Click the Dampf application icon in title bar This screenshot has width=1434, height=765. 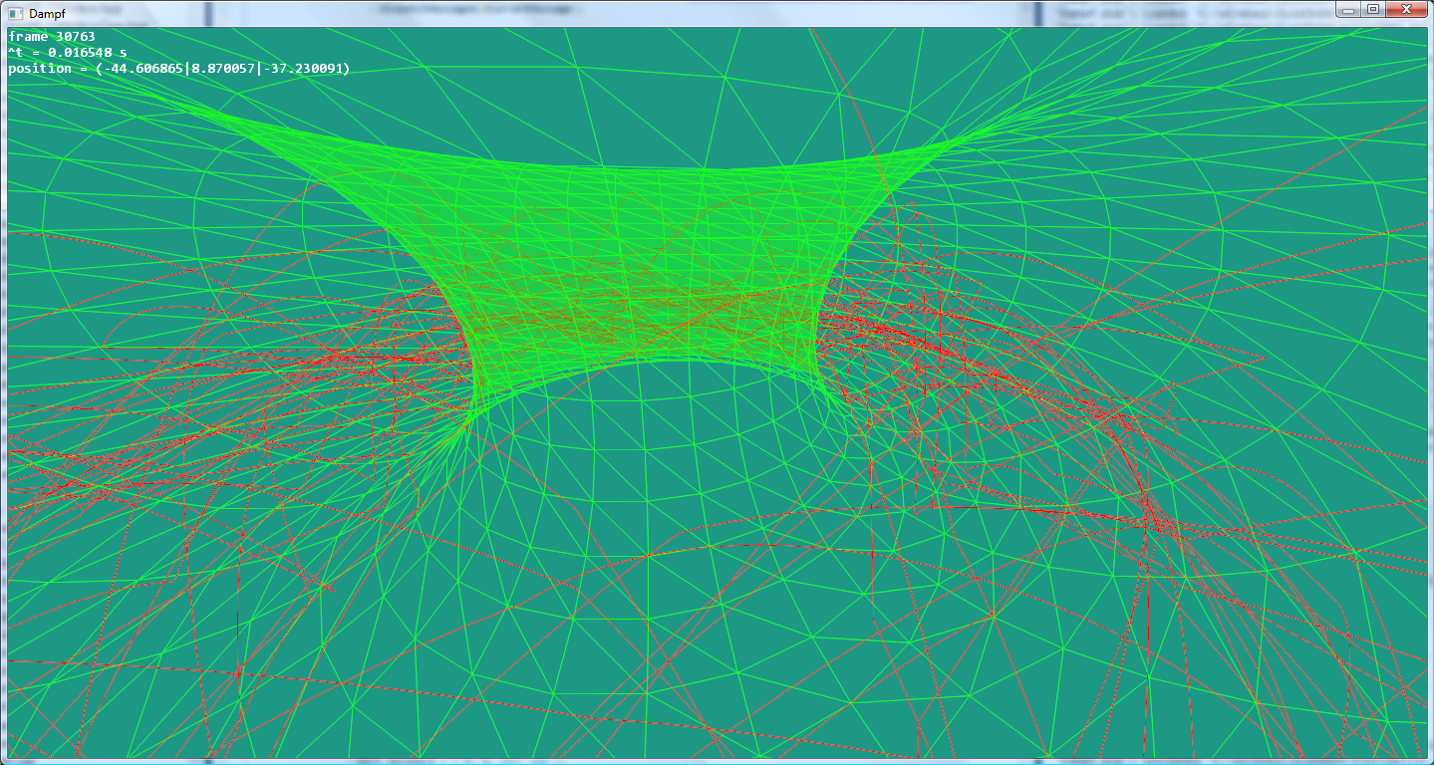click(x=14, y=13)
